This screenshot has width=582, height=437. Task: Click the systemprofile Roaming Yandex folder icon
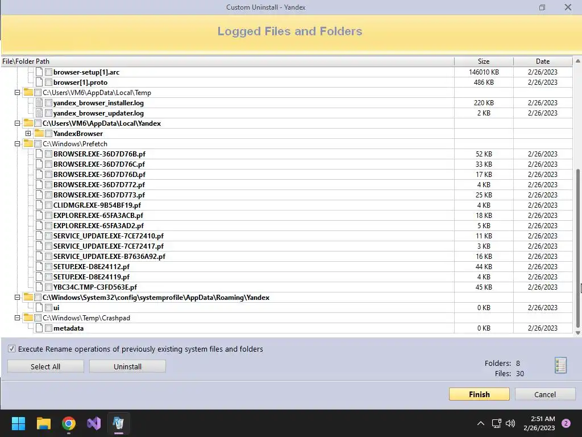[x=28, y=297]
